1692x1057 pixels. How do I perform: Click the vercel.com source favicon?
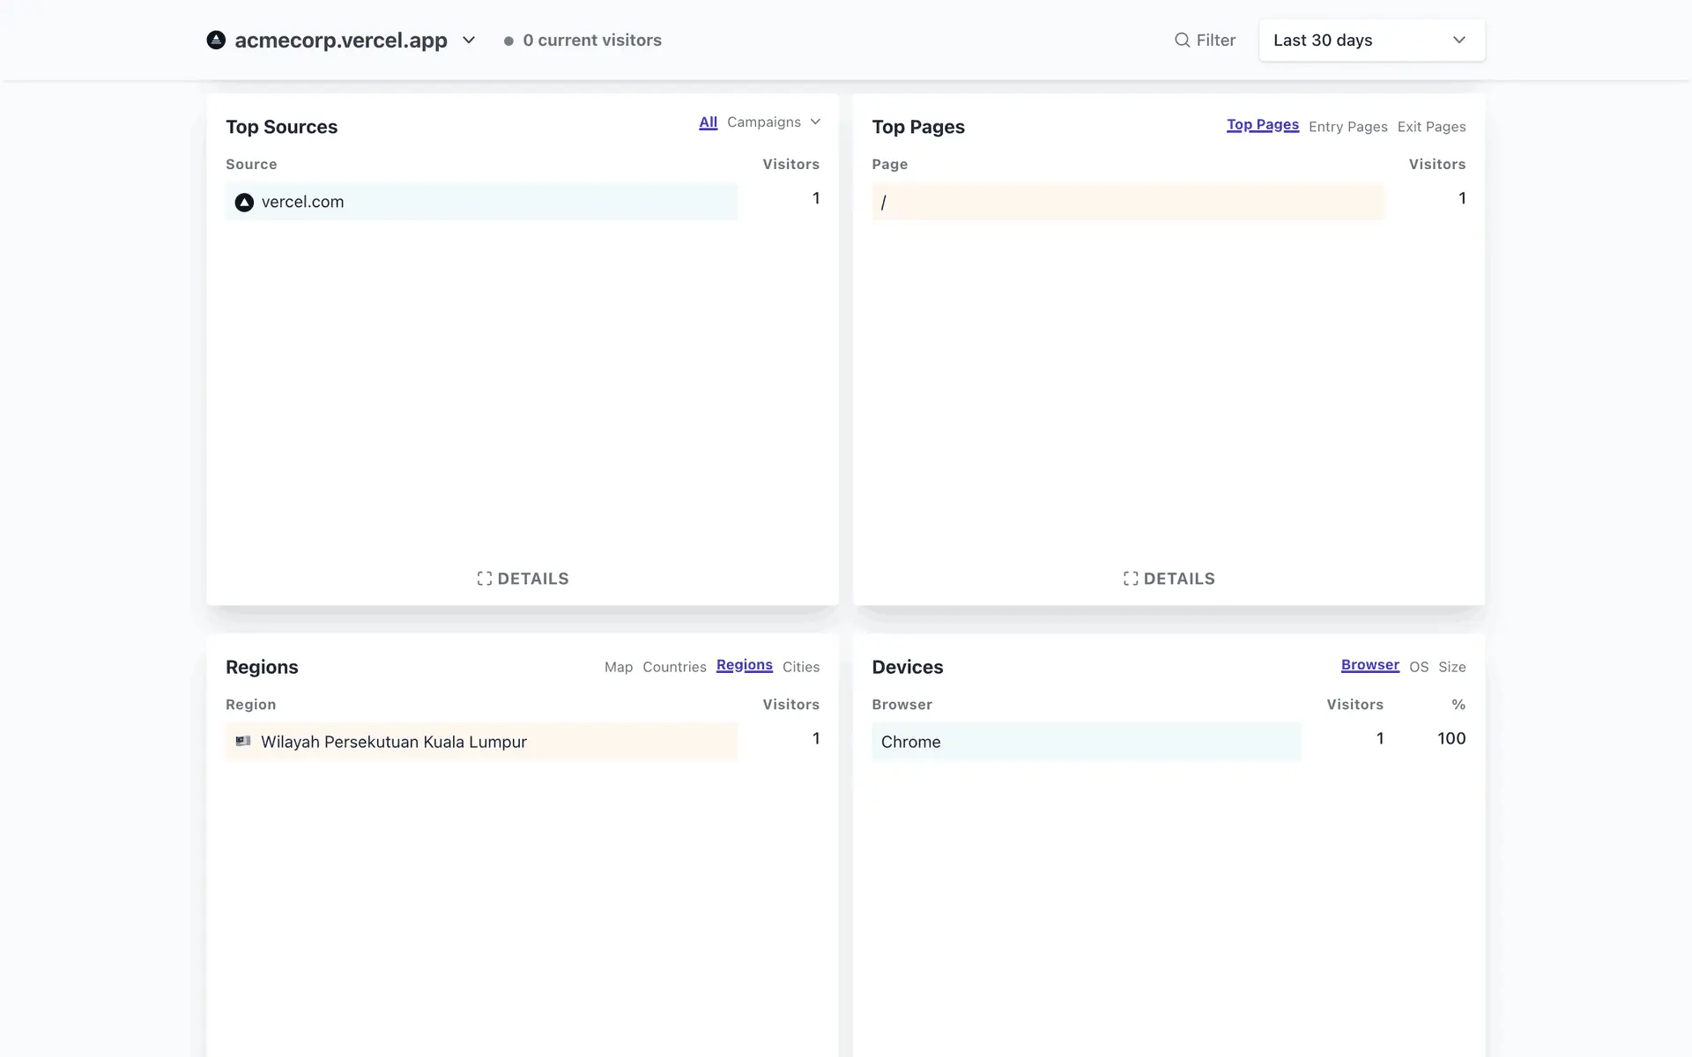[x=244, y=203]
